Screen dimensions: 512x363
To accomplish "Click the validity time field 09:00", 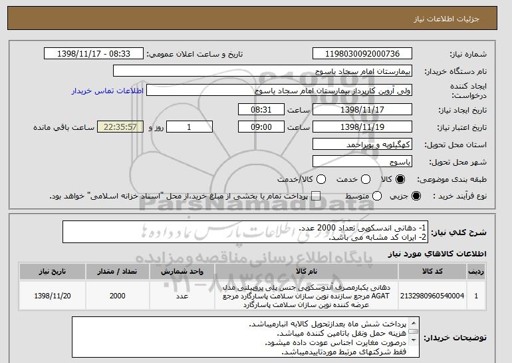I will [x=261, y=127].
